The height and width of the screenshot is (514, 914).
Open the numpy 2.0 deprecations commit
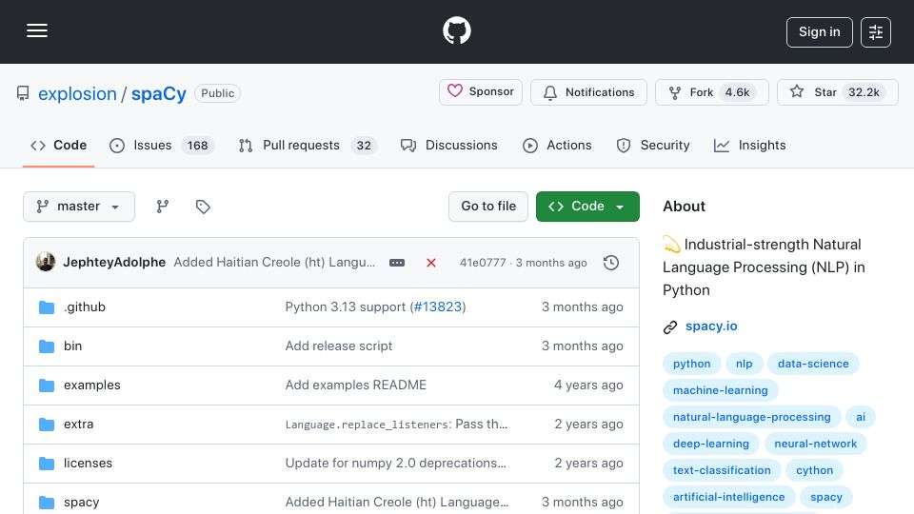pos(396,464)
